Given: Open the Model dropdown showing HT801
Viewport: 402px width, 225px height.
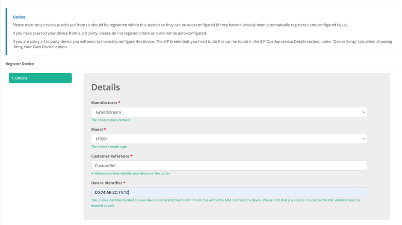Looking at the screenshot, I should (229, 139).
